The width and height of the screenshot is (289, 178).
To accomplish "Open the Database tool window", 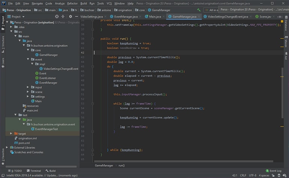I will point(286,24).
